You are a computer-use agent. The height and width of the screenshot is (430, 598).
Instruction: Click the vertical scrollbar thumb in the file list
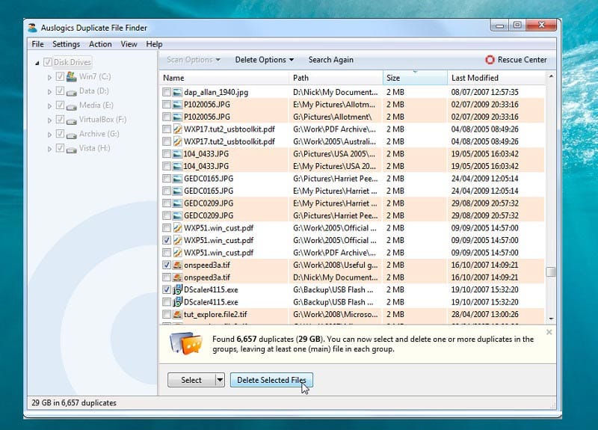coord(551,272)
